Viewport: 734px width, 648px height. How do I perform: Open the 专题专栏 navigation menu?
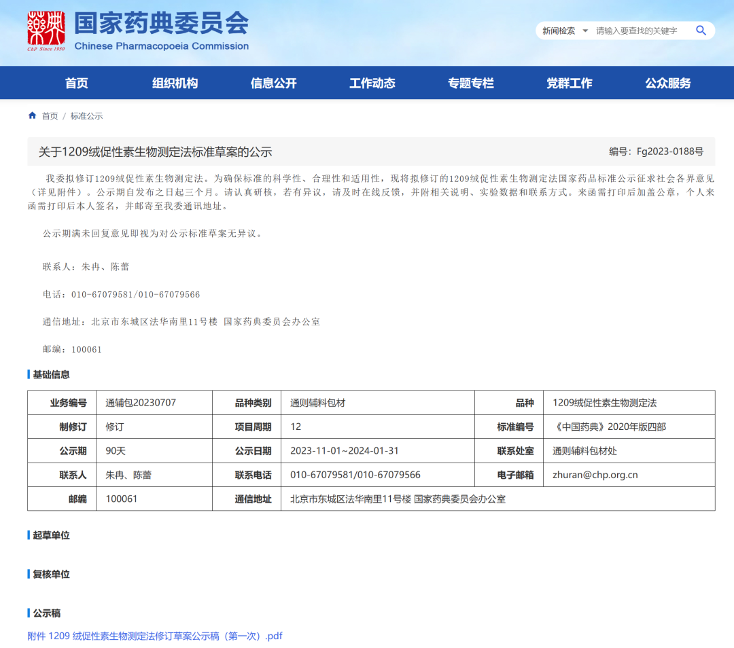(471, 84)
